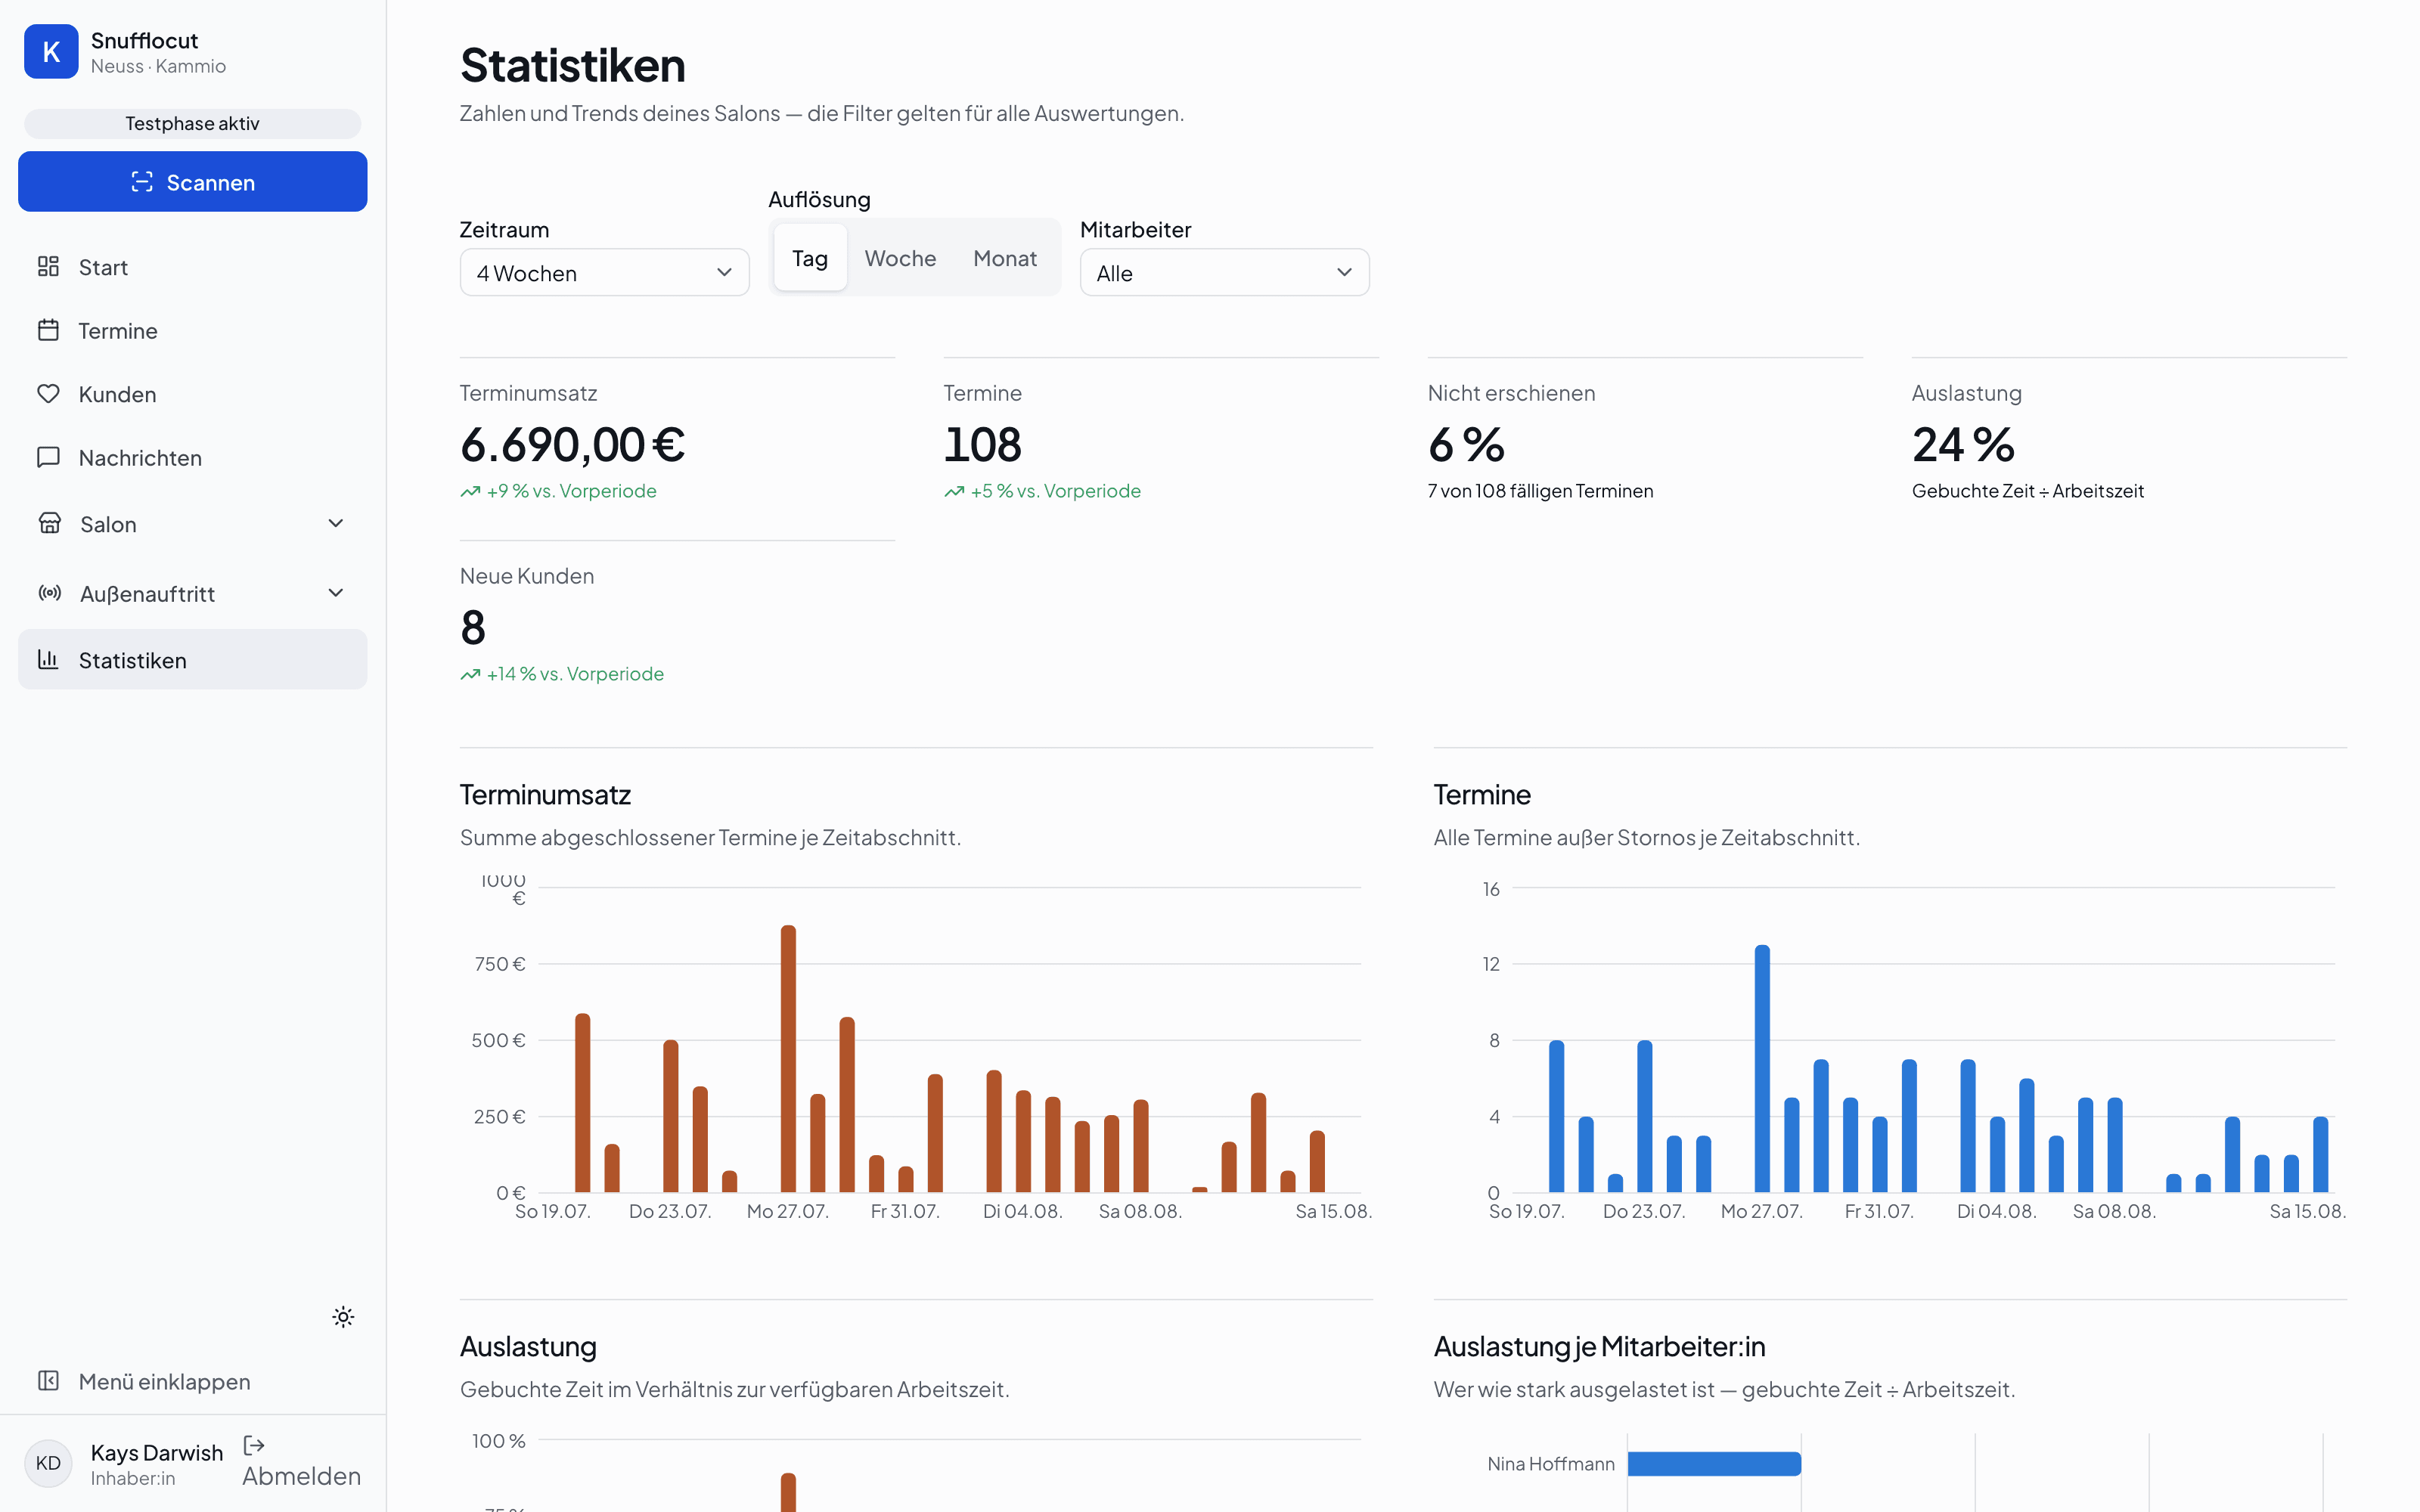The height and width of the screenshot is (1512, 2420).
Task: Open the Statistiken menu item
Action: [193, 659]
